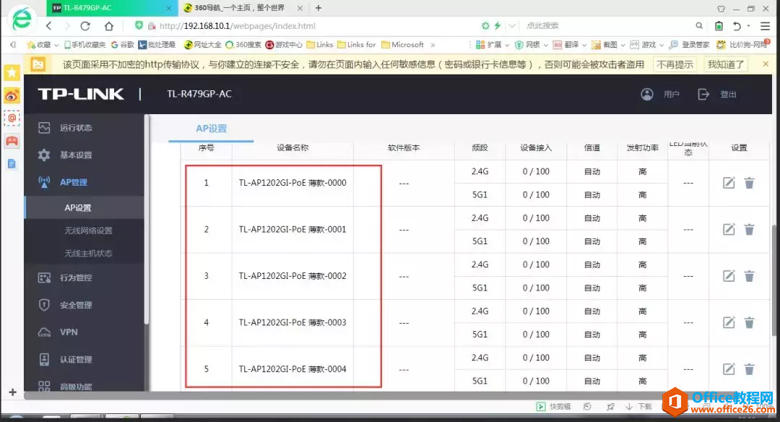780x422 pixels.
Task: Edit the TL-AP1202GI-PoE 薄款-0004 entry
Action: [729, 369]
